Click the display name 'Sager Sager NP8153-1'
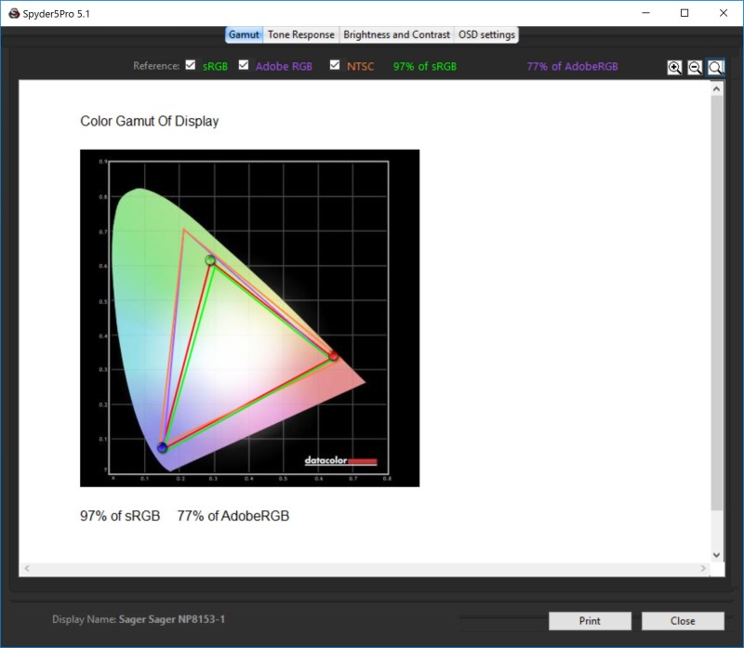This screenshot has height=648, width=744. pos(172,619)
